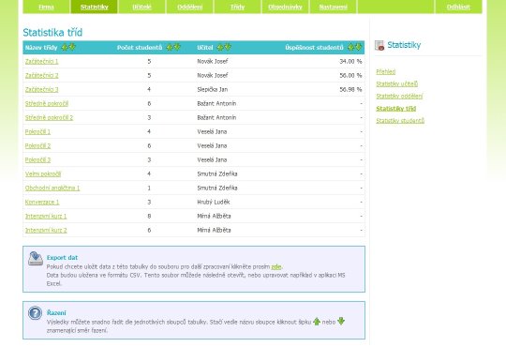506x347 pixels.
Task: Click success rate '56.00 %'
Action: [350, 76]
